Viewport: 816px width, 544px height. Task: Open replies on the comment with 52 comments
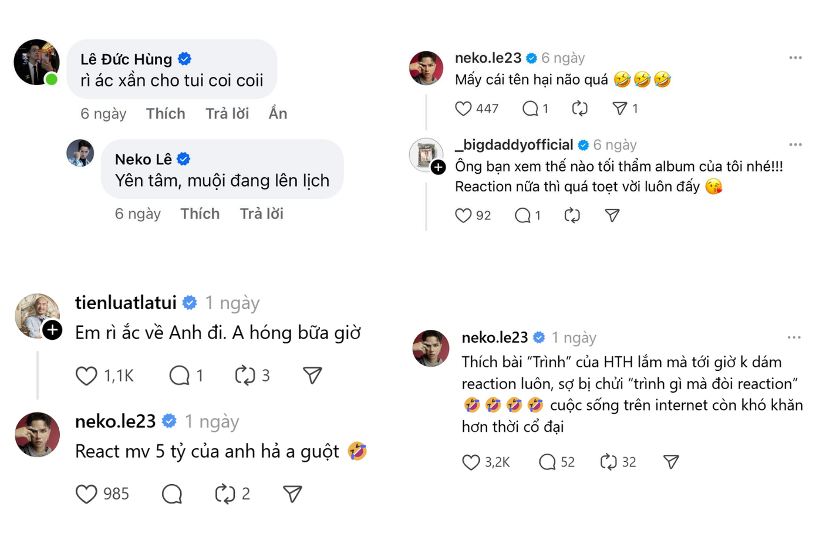point(547,462)
